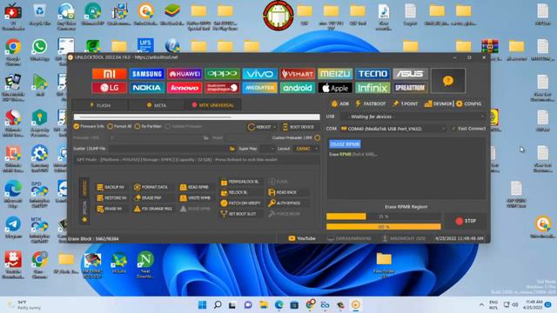The height and width of the screenshot is (313, 557).
Task: Click the 100 % progress bar
Action: tap(383, 227)
